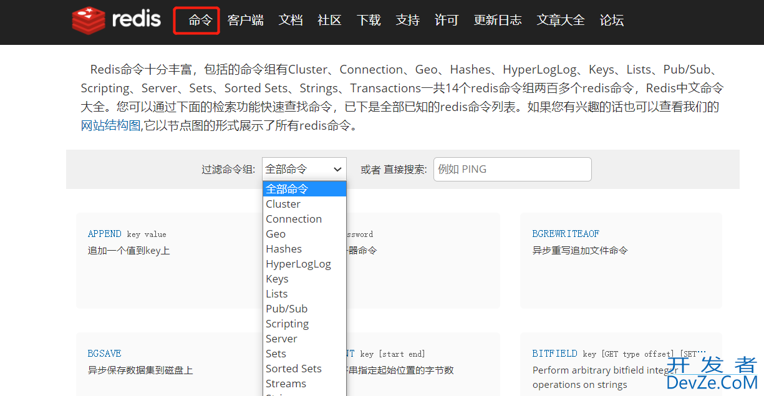
Task: Click description 异步保存数据集到磁盘上
Action: (140, 370)
